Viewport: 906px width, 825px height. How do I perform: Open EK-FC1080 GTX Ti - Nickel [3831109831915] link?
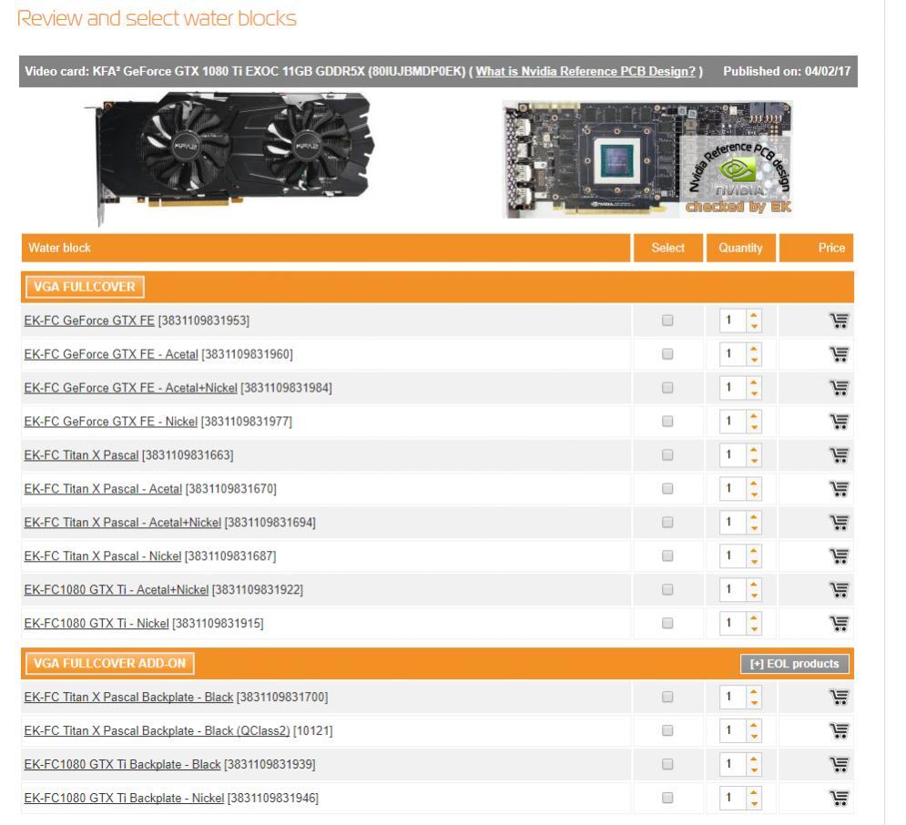pos(96,623)
